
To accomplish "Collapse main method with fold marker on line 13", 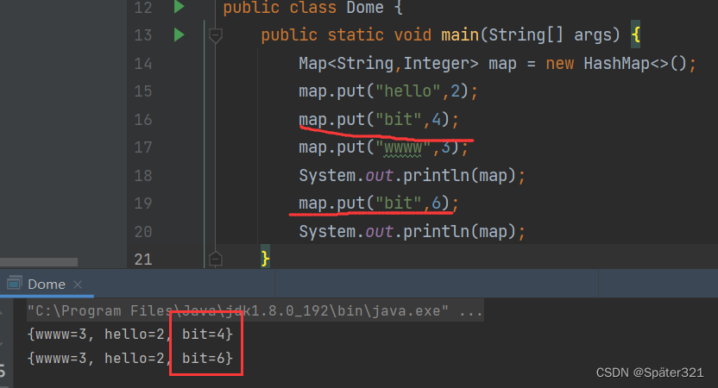I will click(216, 35).
